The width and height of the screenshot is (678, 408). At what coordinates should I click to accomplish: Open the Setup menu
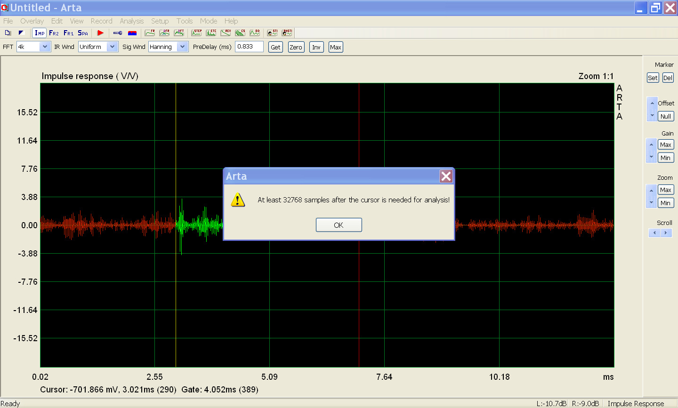coord(160,21)
